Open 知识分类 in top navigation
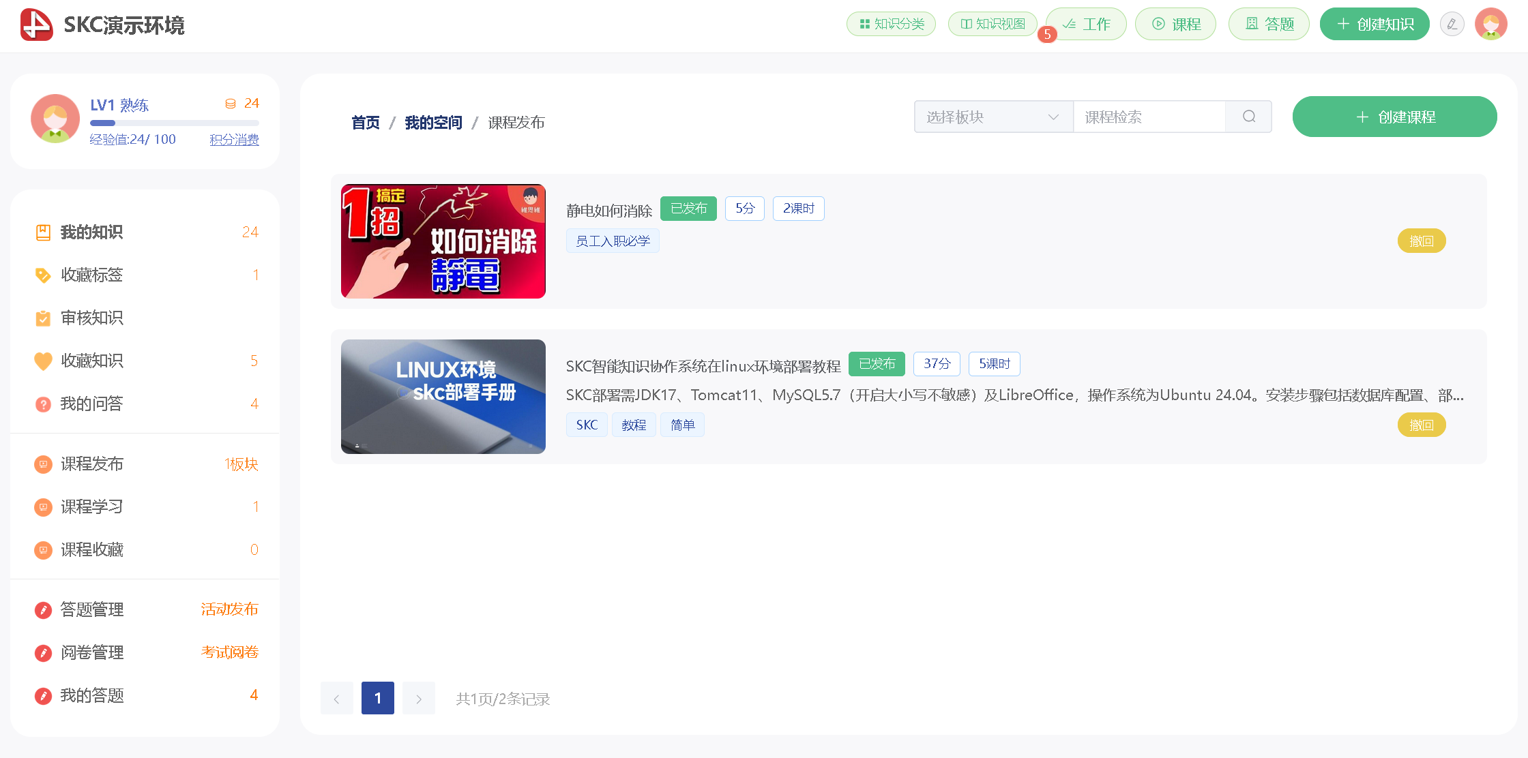The height and width of the screenshot is (758, 1528). click(891, 25)
